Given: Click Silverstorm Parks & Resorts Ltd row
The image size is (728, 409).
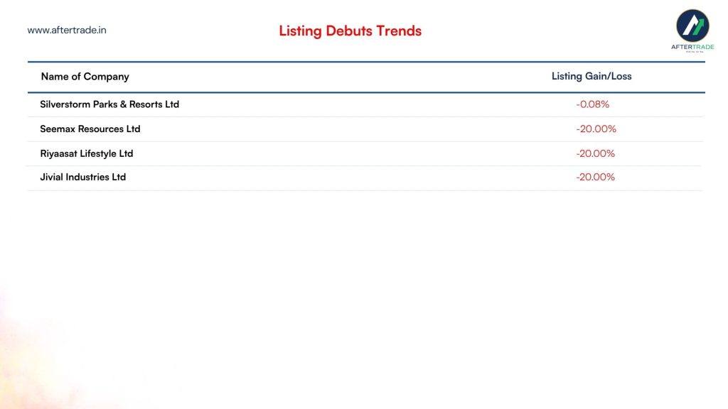Looking at the screenshot, I should (x=365, y=104).
